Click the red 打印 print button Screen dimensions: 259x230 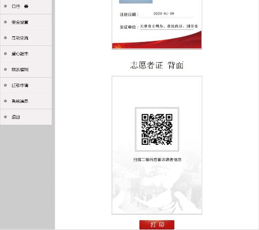(157, 225)
